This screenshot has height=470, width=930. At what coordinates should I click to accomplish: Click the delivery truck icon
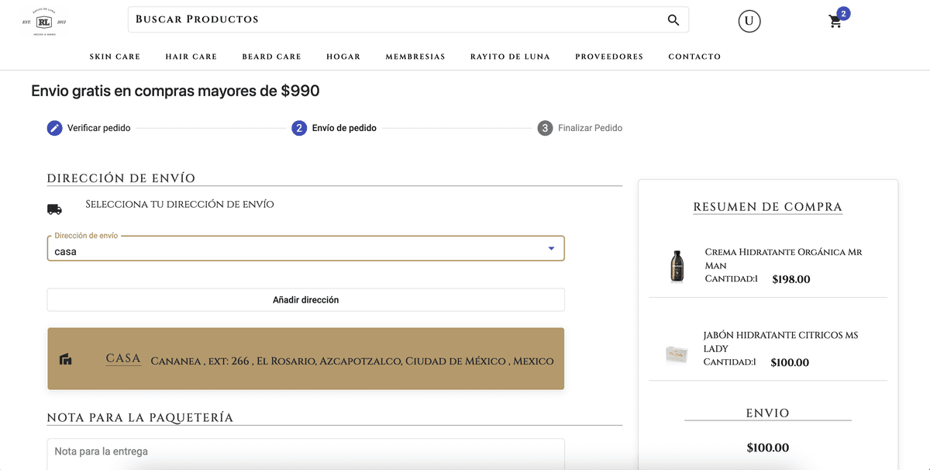click(54, 209)
